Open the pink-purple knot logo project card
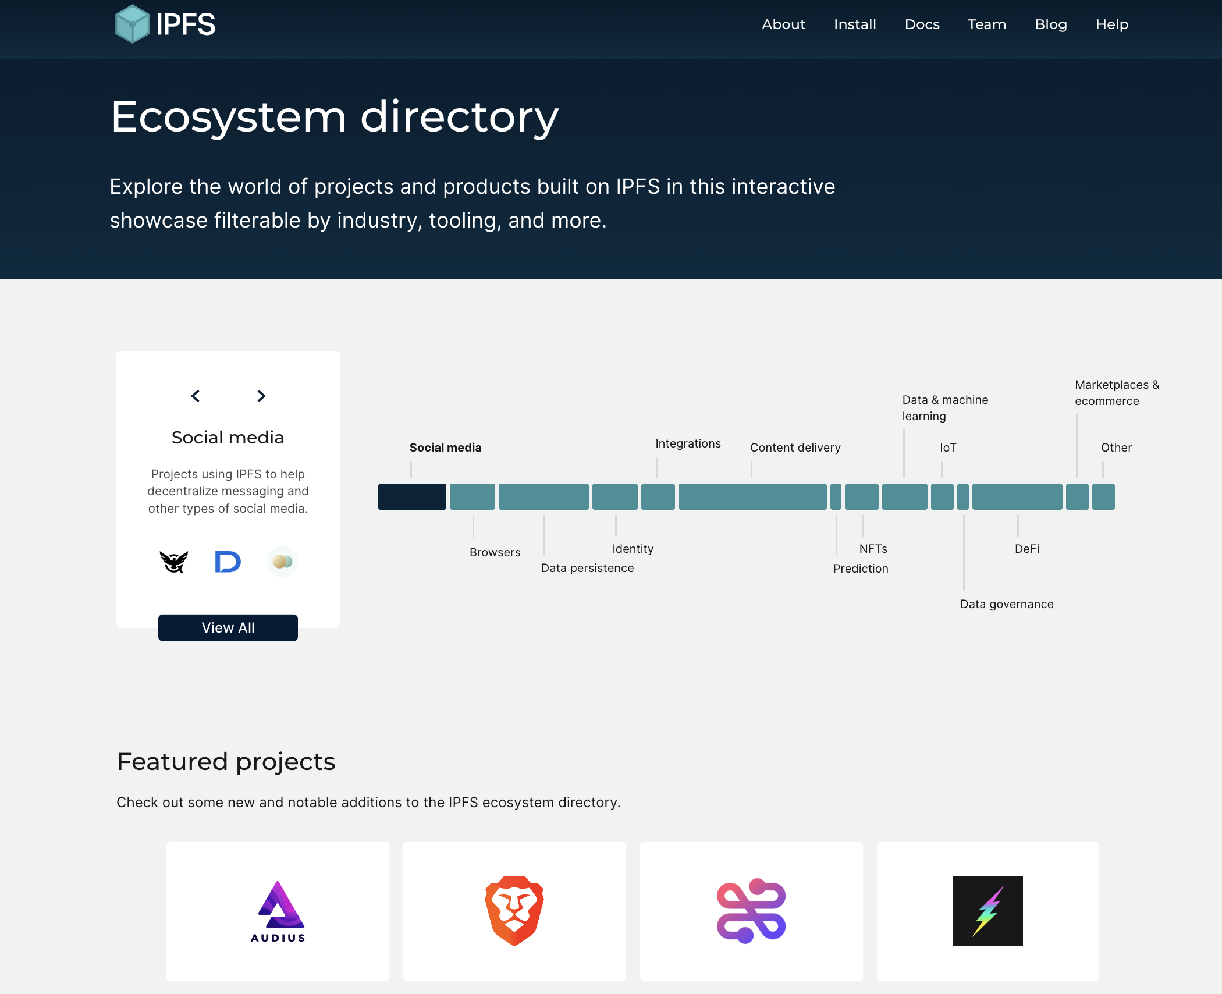1222x994 pixels. tap(751, 911)
